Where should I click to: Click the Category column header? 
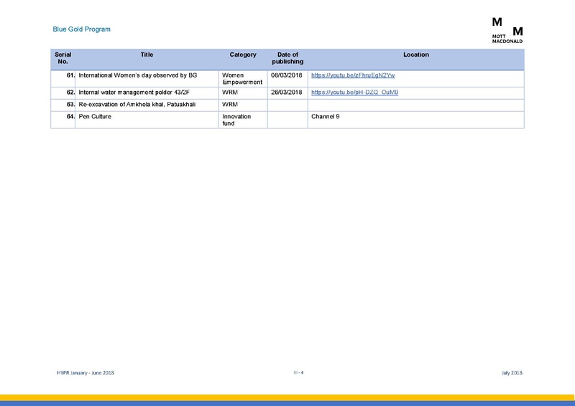click(243, 55)
